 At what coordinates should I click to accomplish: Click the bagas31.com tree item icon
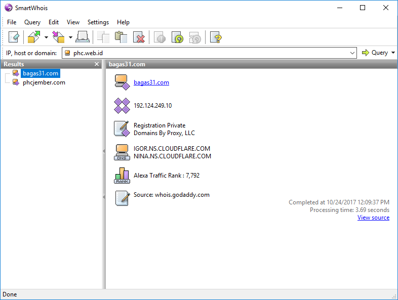[x=16, y=73]
